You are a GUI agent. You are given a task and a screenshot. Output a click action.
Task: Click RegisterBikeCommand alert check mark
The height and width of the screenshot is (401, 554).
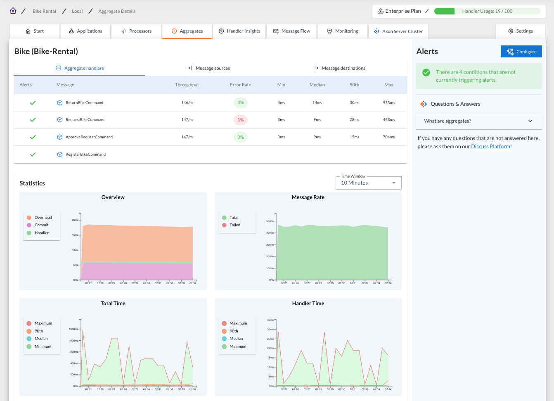[x=33, y=154]
